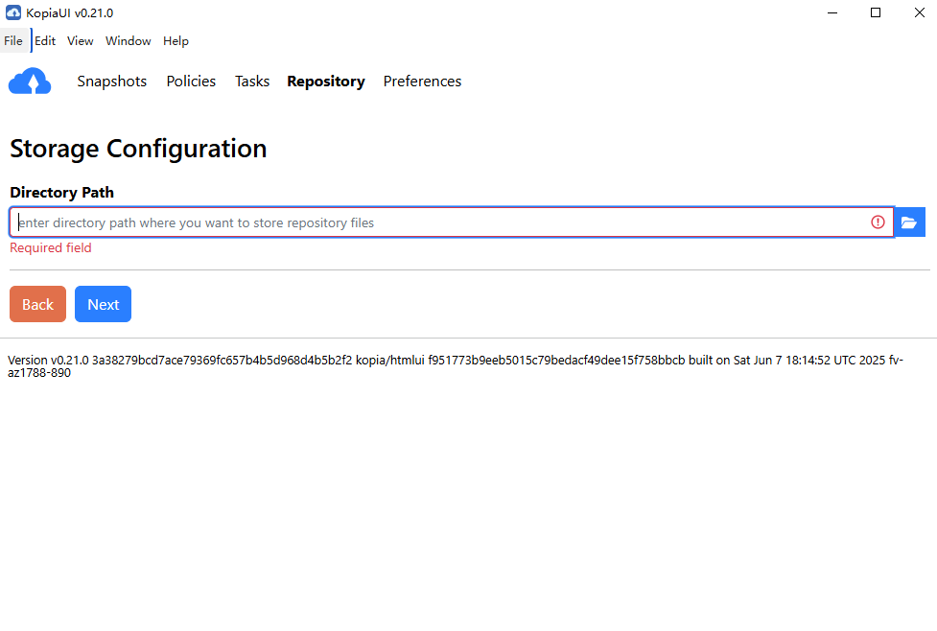Go to the Policies tab
Image resolution: width=937 pixels, height=631 pixels.
coord(191,82)
